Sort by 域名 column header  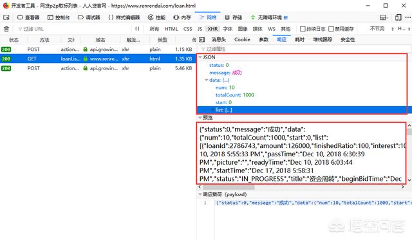[x=100, y=40]
